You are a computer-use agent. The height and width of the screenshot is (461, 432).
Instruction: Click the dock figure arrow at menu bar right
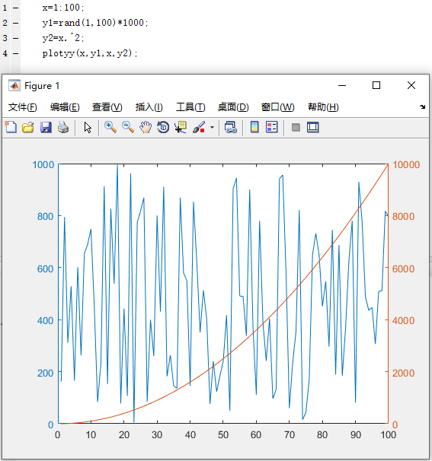tap(423, 107)
